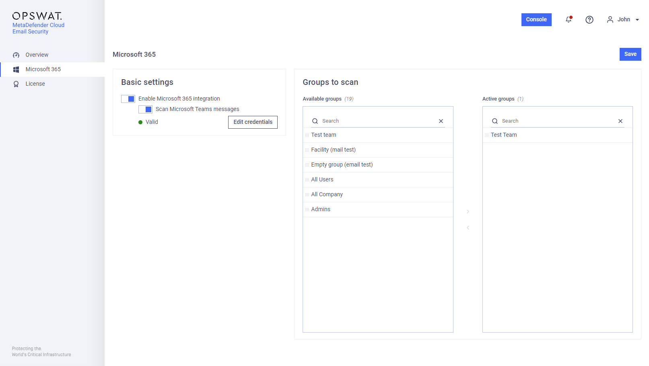
Task: Click the Console button
Action: coord(536,20)
